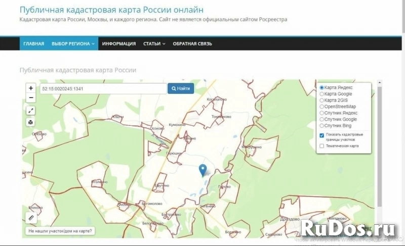Click the scrollbar up arrow of map panel
Screen dimensions: 405x246
[x=379, y=83]
